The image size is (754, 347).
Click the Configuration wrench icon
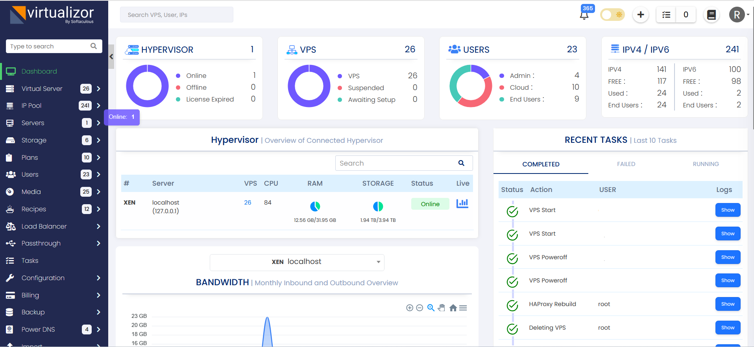[10, 278]
